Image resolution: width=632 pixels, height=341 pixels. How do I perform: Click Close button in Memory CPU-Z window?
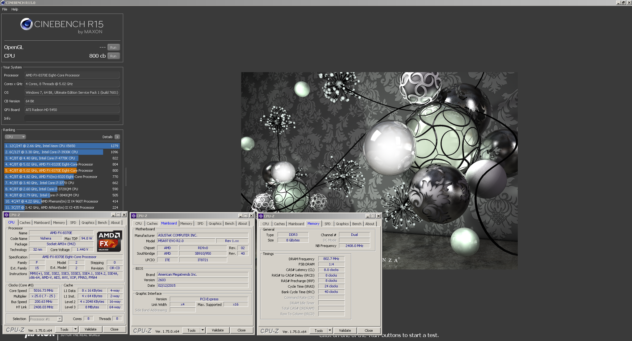click(369, 331)
